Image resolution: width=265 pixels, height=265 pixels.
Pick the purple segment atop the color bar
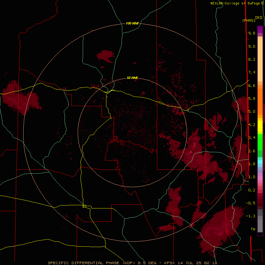click(x=260, y=29)
